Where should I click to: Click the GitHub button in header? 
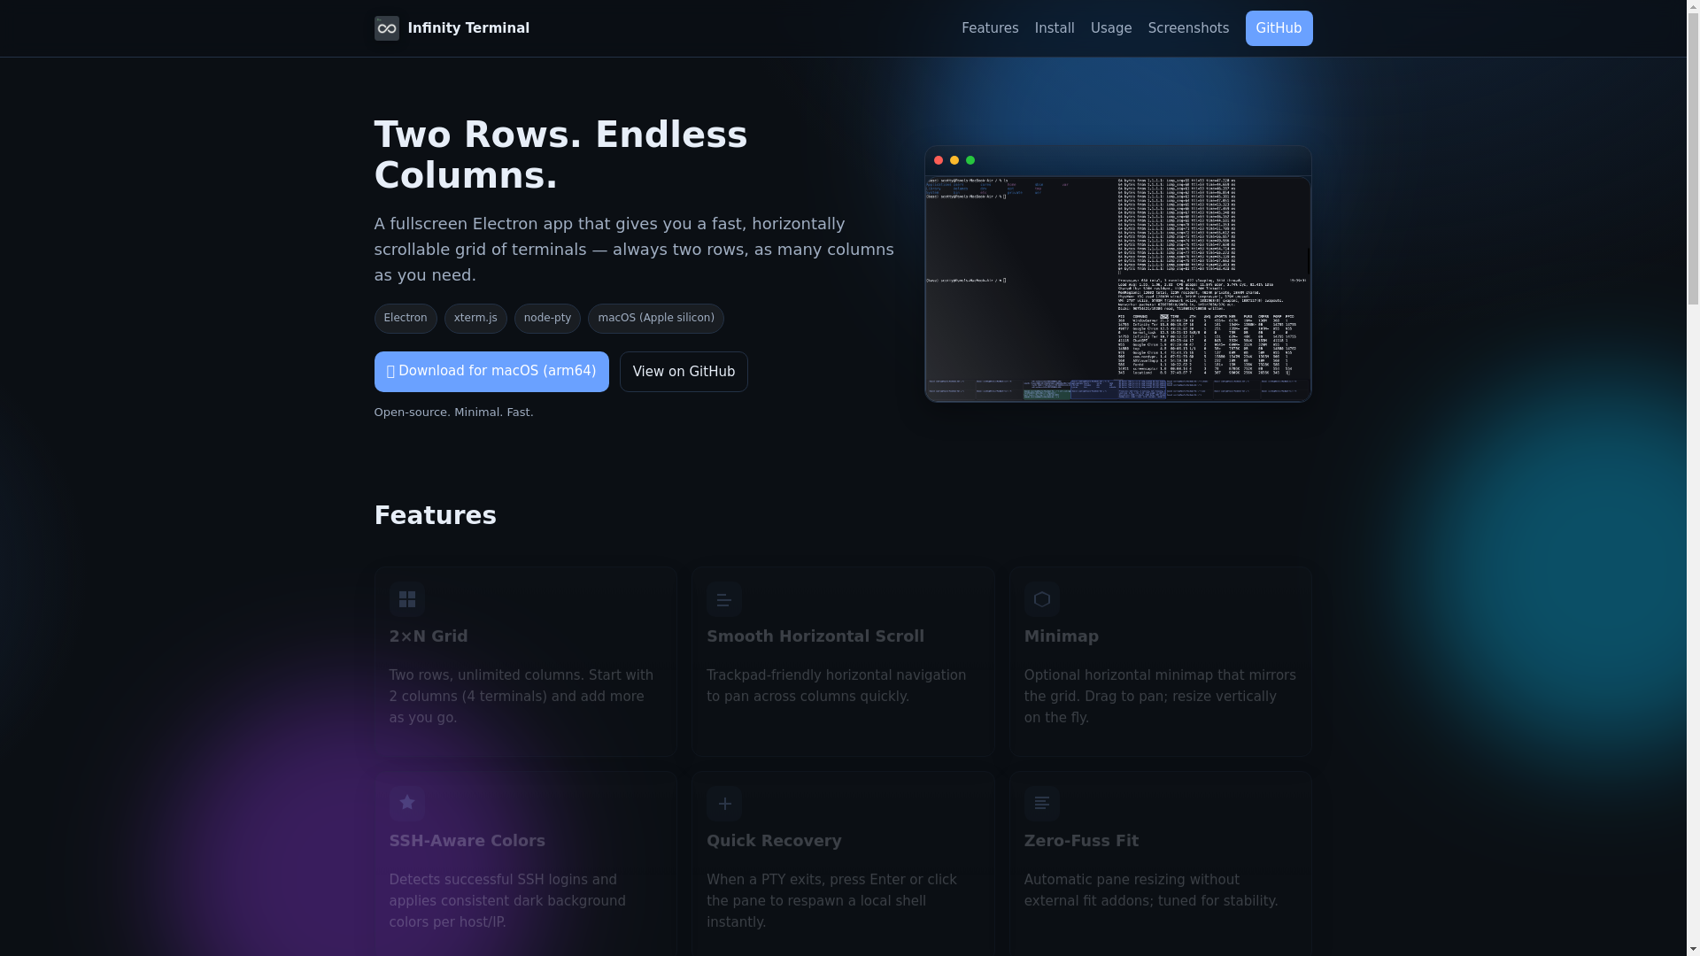click(x=1279, y=28)
